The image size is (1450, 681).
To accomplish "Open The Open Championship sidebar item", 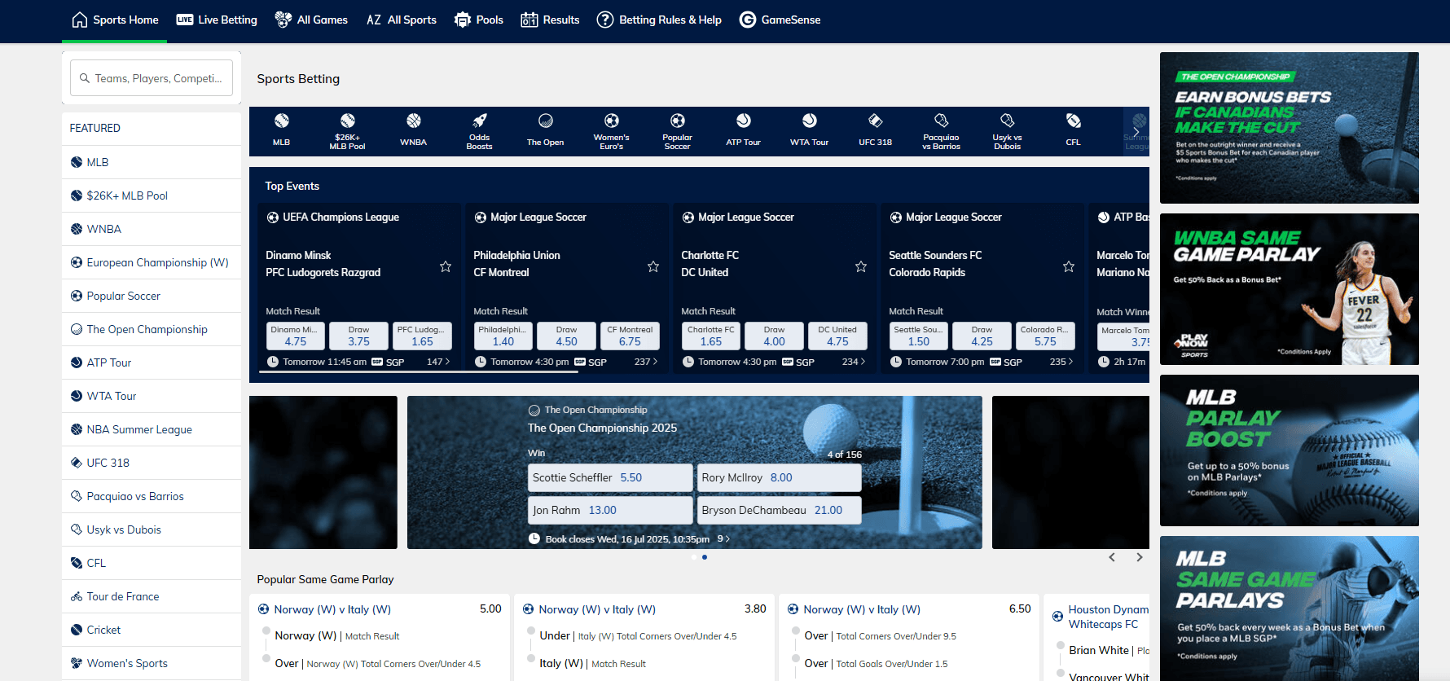I will 152,329.
